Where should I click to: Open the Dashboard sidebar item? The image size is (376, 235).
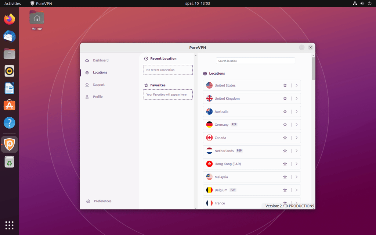(x=101, y=60)
